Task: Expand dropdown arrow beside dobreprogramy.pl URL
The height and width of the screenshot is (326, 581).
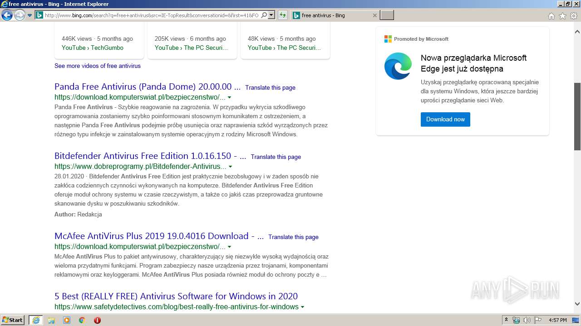Action: pyautogui.click(x=230, y=167)
